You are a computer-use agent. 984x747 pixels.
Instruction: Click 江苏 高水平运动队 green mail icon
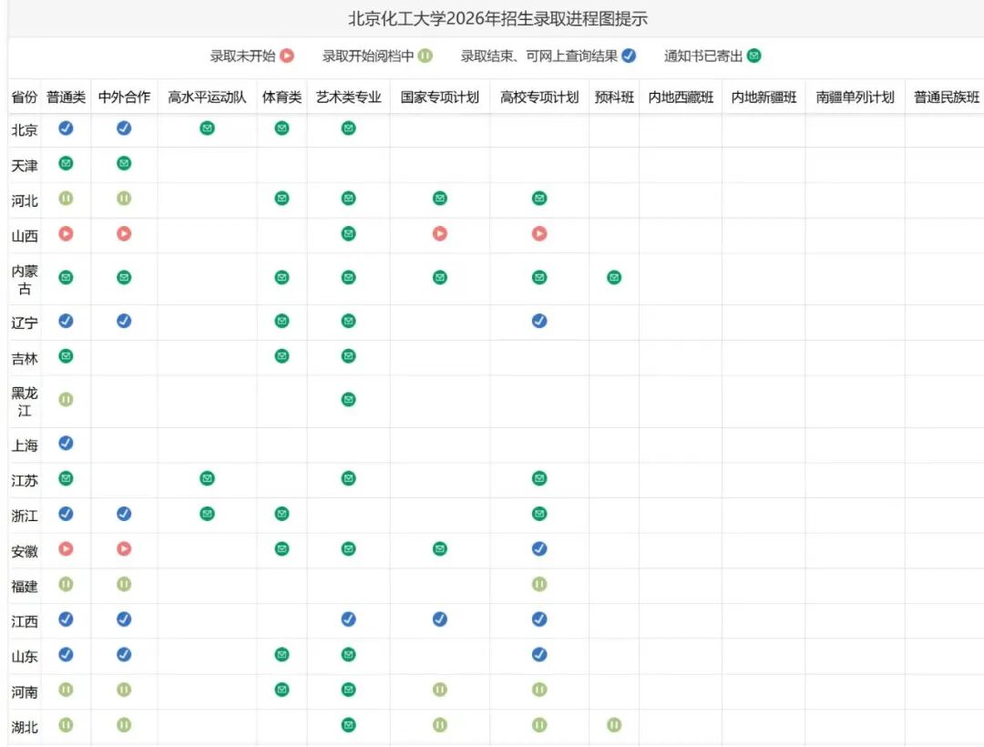click(x=207, y=478)
